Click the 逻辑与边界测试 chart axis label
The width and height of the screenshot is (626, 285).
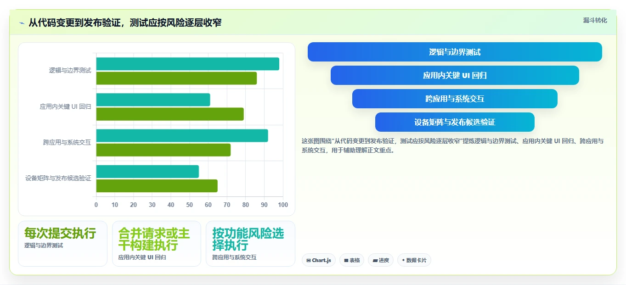tap(70, 71)
